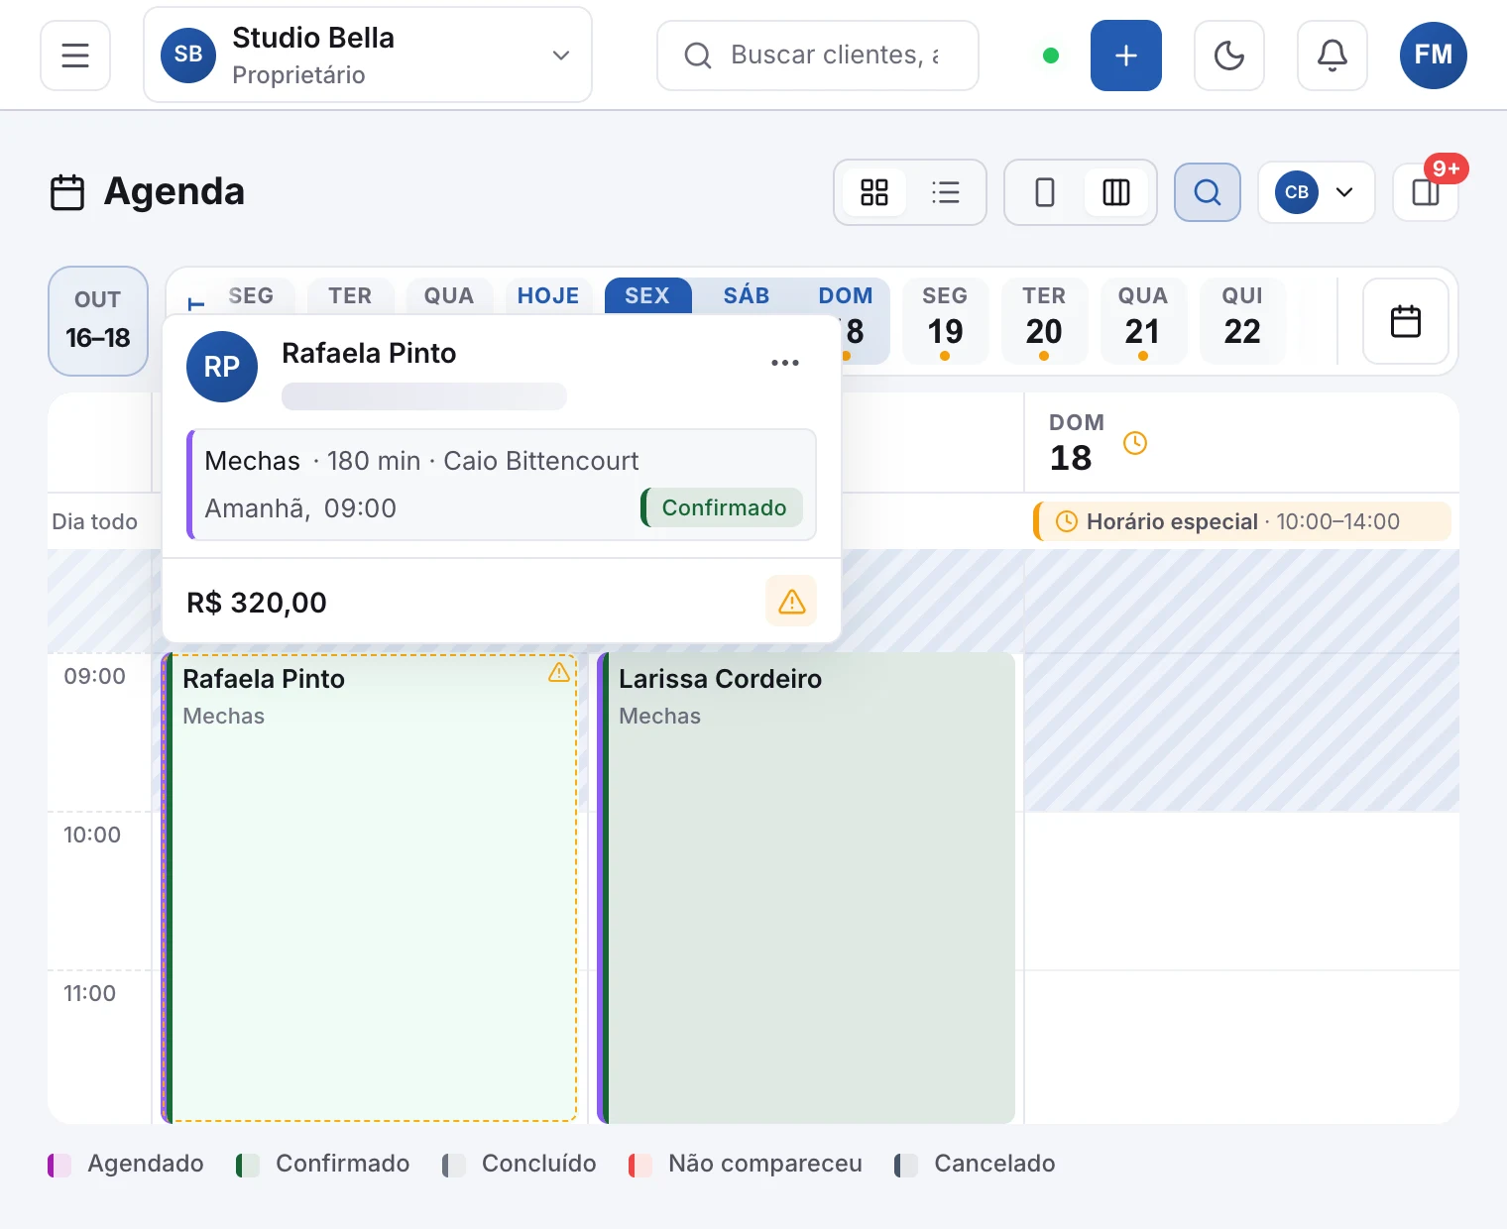
Task: Open the CB professional filter dropdown
Action: 1317,192
